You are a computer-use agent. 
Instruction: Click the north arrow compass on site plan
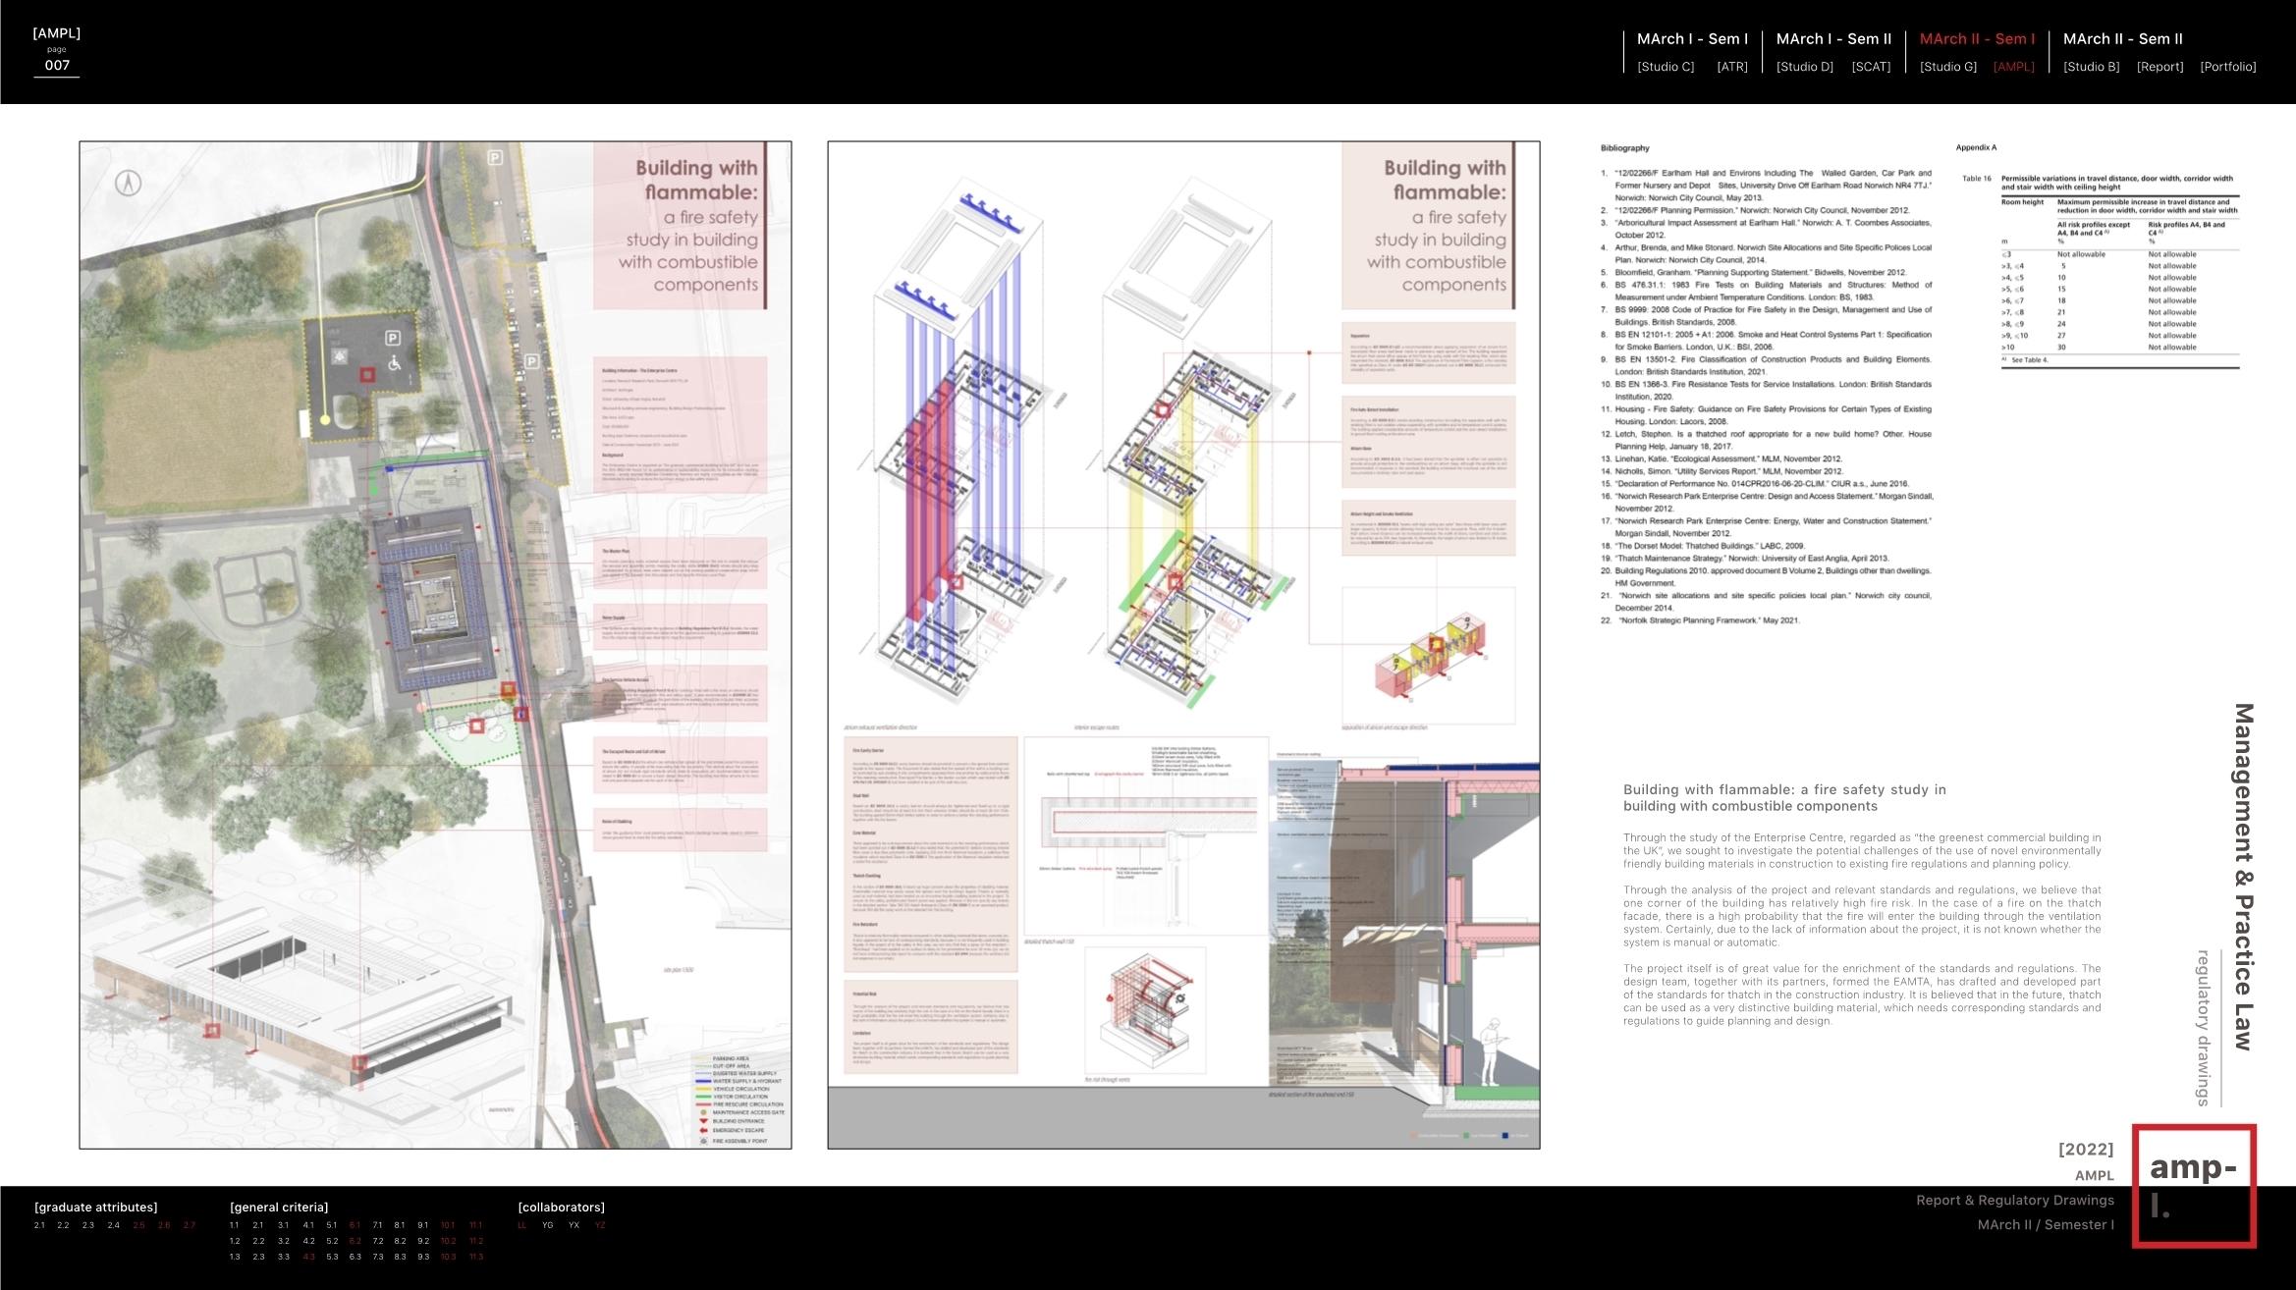point(129,183)
